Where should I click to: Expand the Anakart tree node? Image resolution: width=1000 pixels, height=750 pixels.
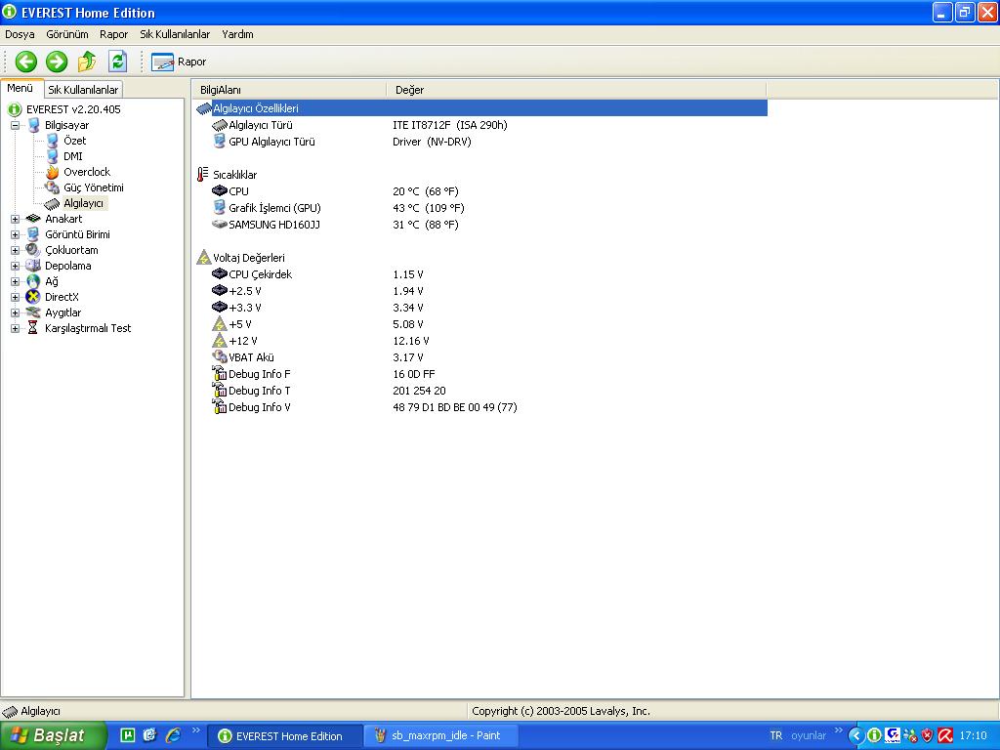click(x=15, y=219)
